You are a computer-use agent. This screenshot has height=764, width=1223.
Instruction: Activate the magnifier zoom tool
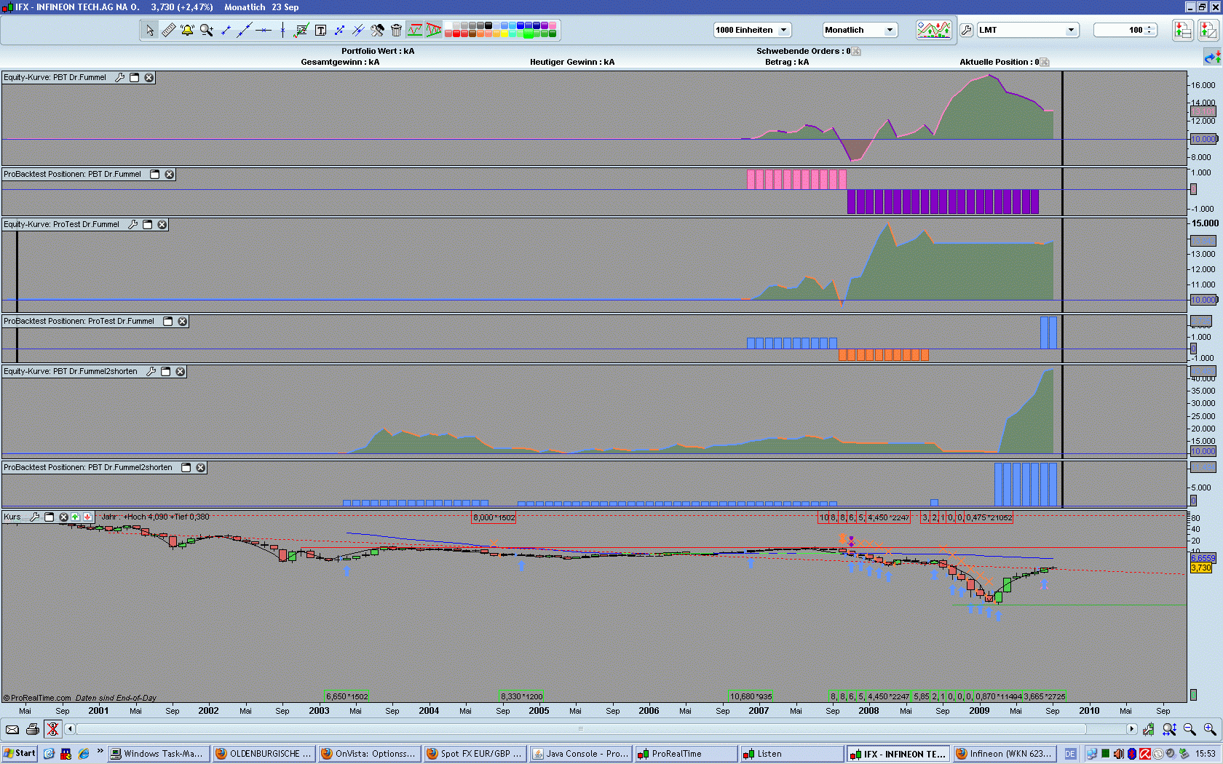tap(207, 30)
